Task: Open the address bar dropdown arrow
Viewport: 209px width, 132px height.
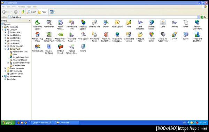Action: click(x=198, y=17)
